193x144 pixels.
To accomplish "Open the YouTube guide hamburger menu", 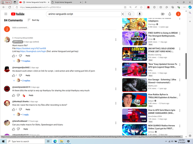I will (6, 14).
